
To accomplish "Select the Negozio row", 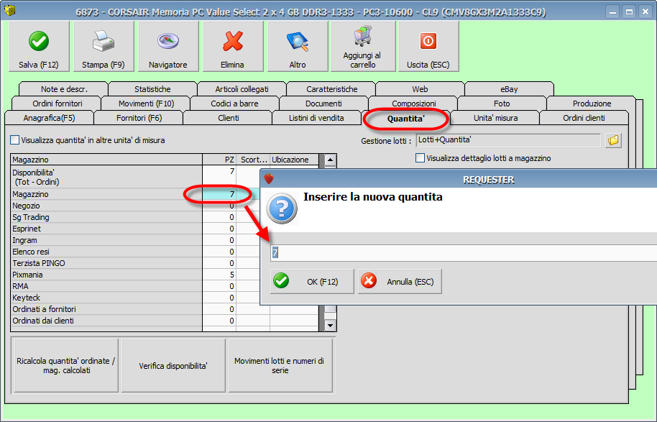I will (x=106, y=206).
